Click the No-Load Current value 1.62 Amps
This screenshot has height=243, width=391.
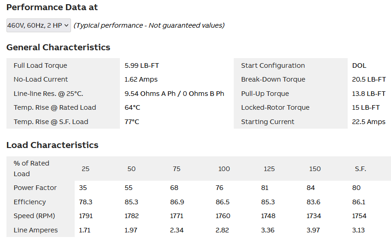click(141, 79)
